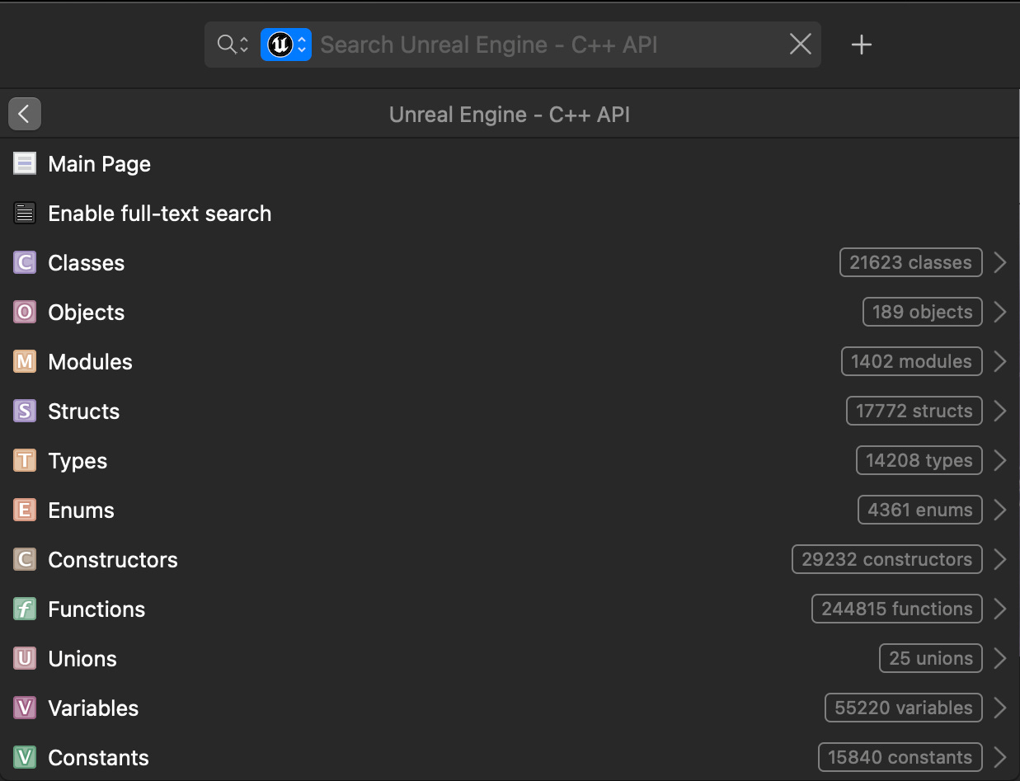Expand Classes using its right chevron

[1000, 263]
